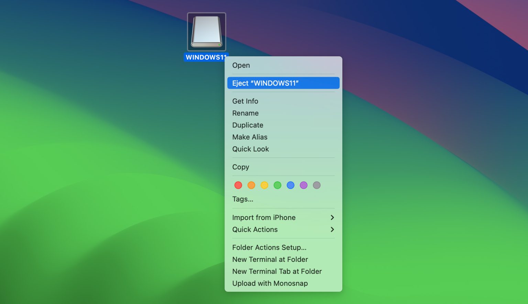Select Rename in the context menu
This screenshot has width=528, height=304.
[245, 113]
